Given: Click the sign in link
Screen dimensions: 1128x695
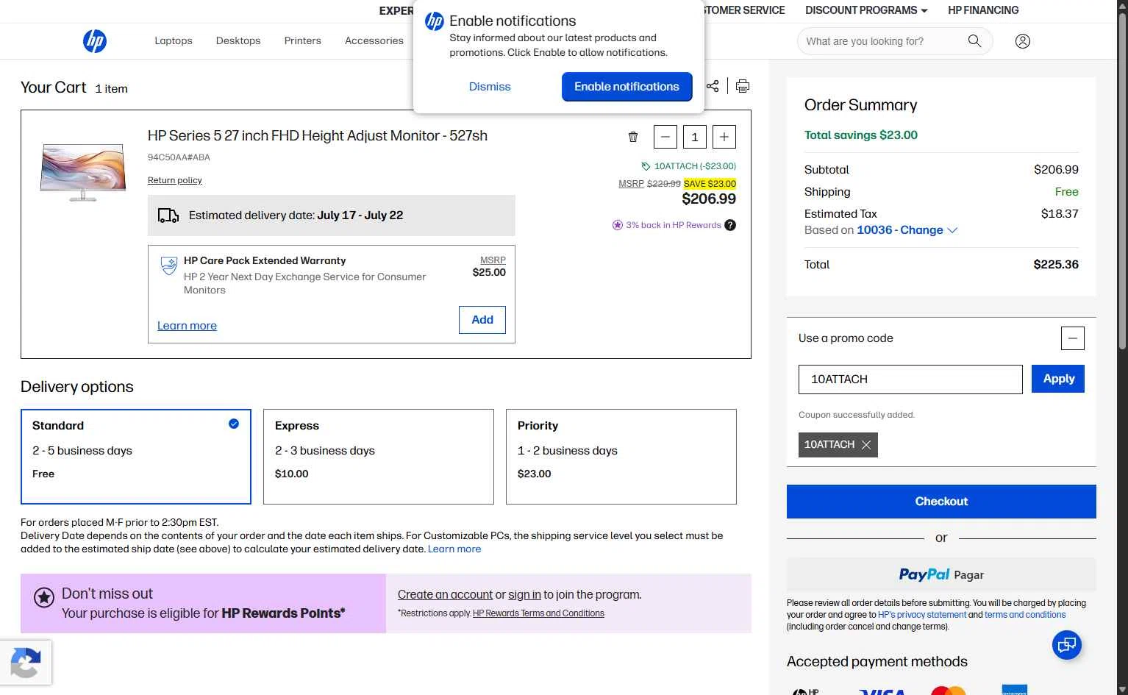Looking at the screenshot, I should tap(524, 595).
